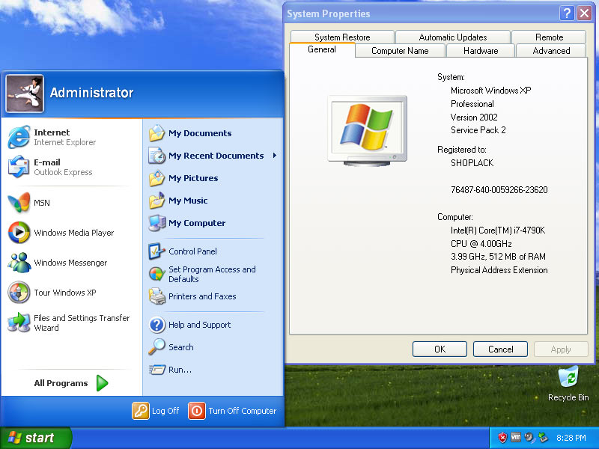Open the My Pictures folder
The height and width of the screenshot is (449, 599).
coord(183,178)
